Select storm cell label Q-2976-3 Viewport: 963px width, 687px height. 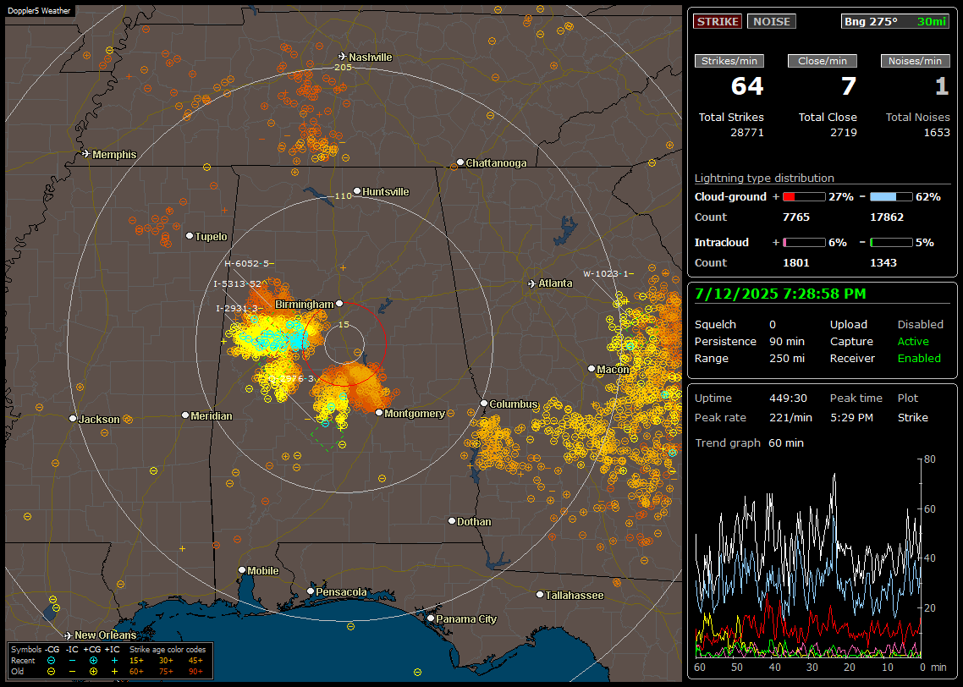click(291, 378)
